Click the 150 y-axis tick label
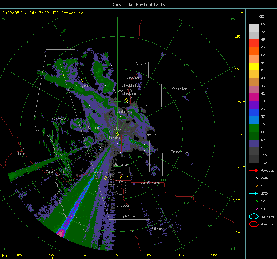 (x=238, y=36)
